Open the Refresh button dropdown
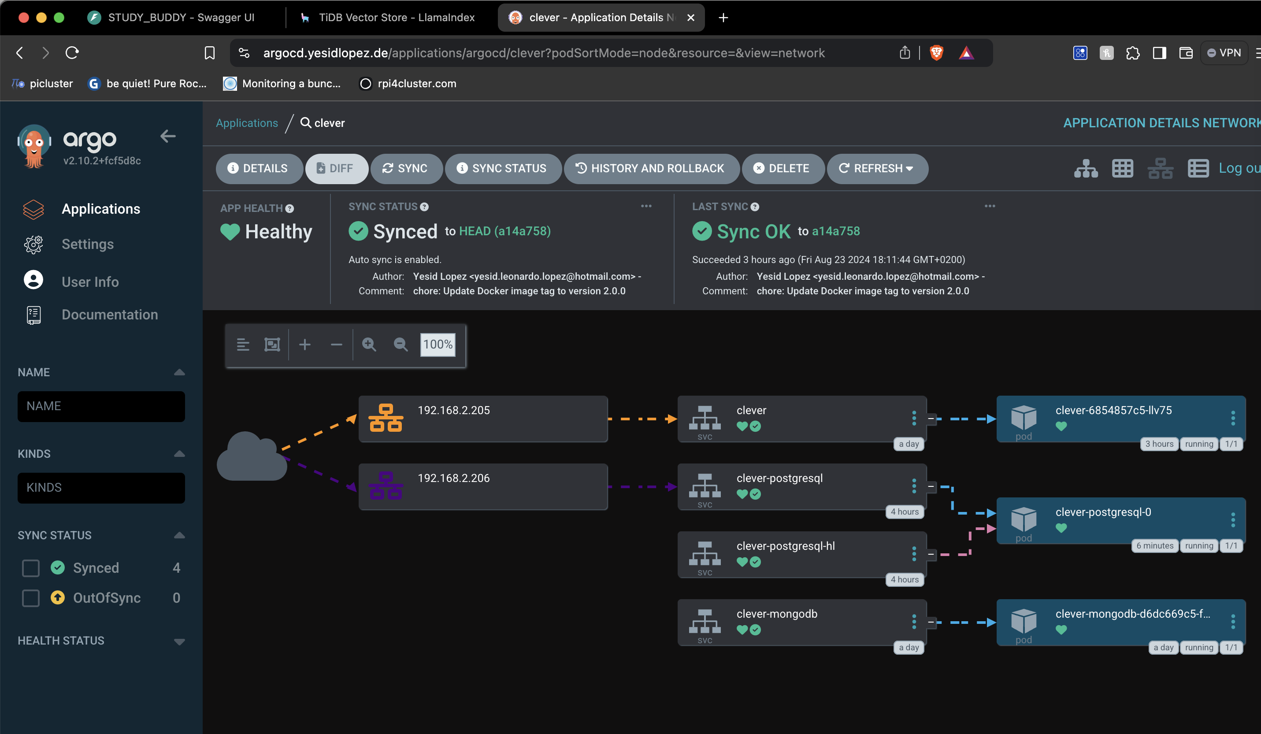Viewport: 1261px width, 734px height. 910,169
